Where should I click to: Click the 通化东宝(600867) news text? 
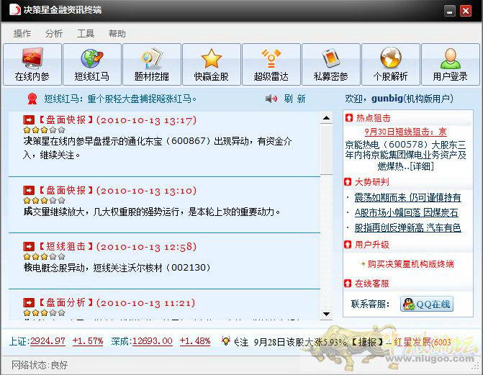tap(158, 148)
